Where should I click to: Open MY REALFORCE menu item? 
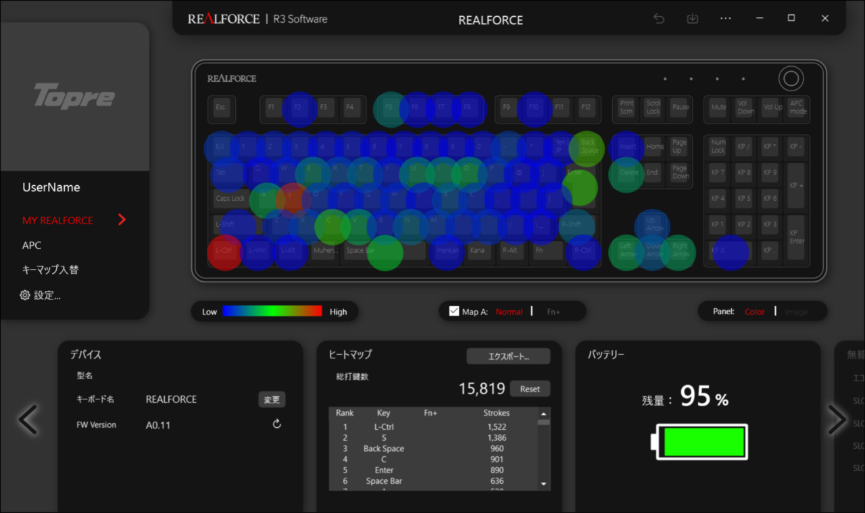[57, 220]
